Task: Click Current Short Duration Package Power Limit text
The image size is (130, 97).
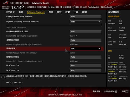Action: [x=24, y=61]
